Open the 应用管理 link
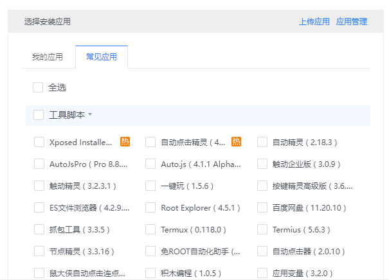Viewport: 389px width, 280px height. 352,22
